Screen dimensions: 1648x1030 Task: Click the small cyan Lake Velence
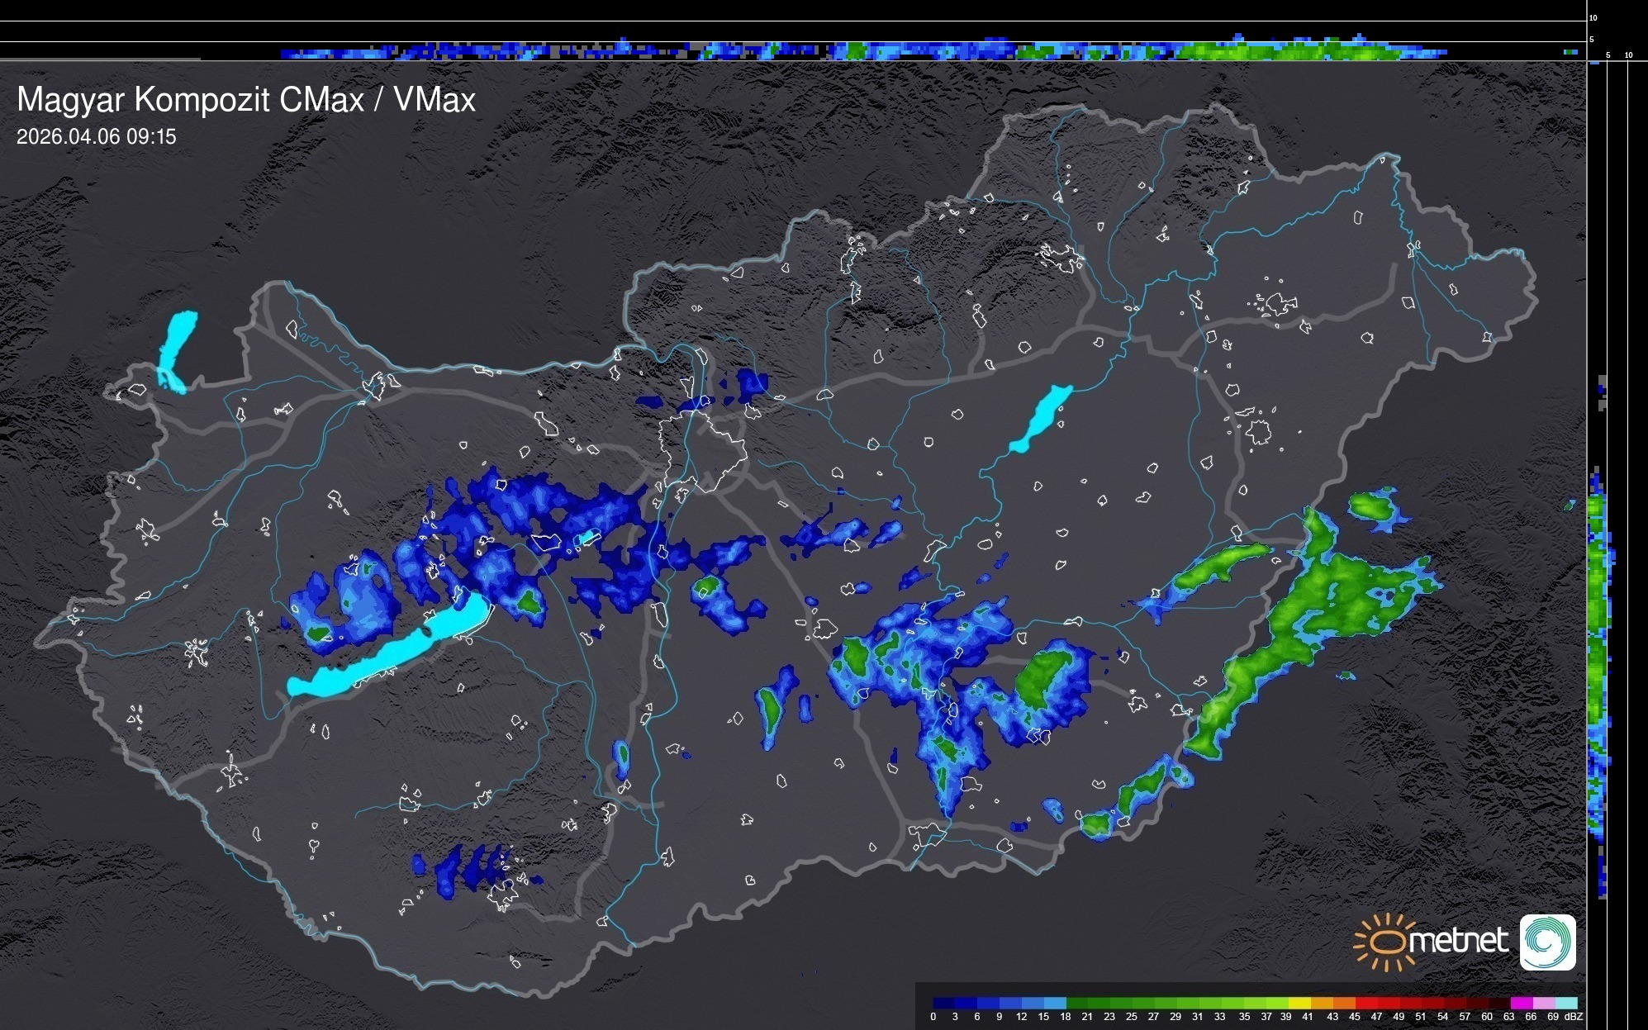587,538
